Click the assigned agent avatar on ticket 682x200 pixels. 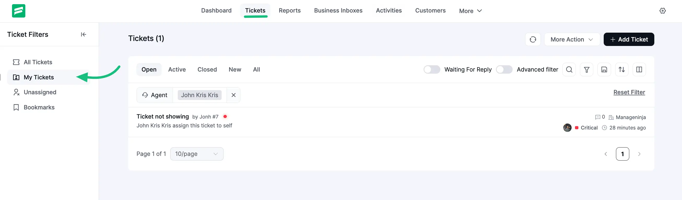pyautogui.click(x=567, y=128)
